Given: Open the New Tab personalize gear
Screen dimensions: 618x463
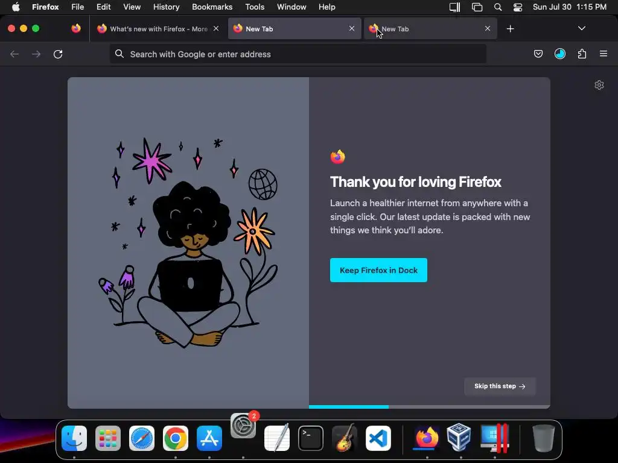Looking at the screenshot, I should click(599, 85).
